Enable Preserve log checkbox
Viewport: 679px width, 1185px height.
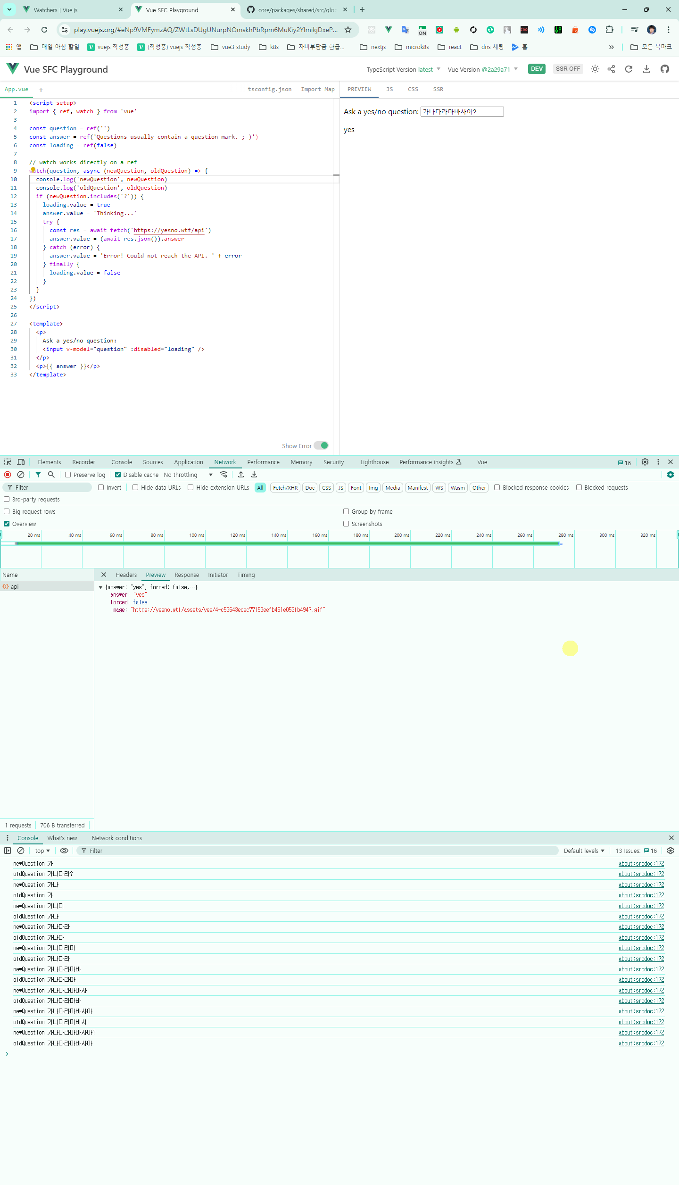click(x=68, y=475)
